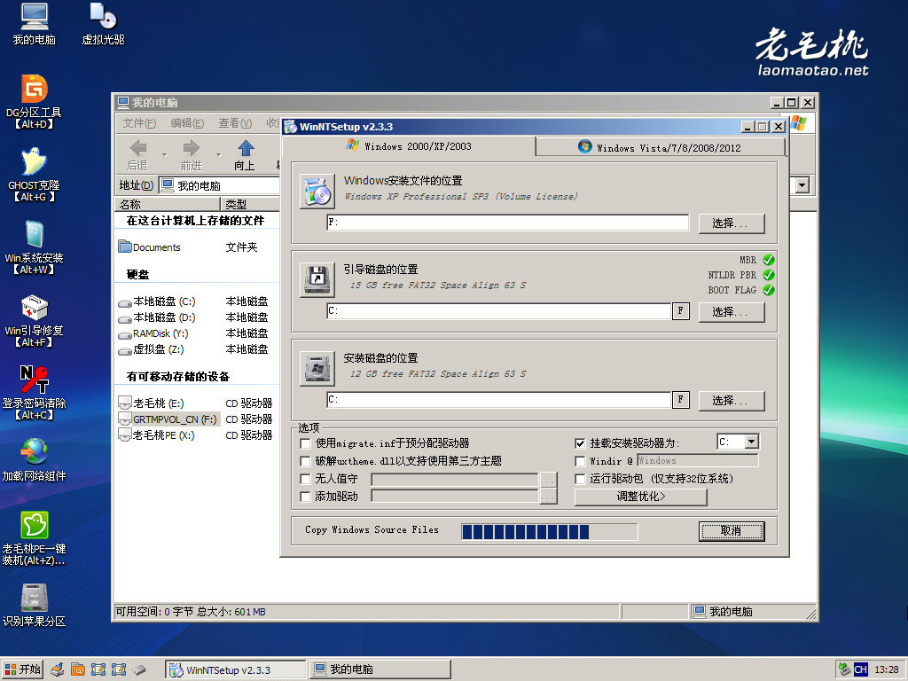The height and width of the screenshot is (681, 908).
Task: Click F format button beside boot drive
Action: pyautogui.click(x=680, y=311)
